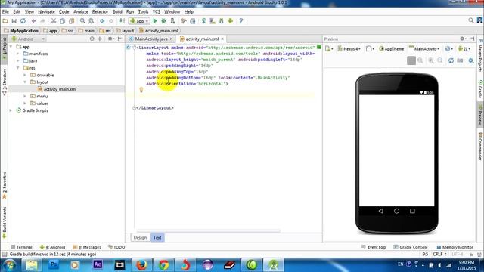
Task: Click the Undo arrow icon
Action: click(34, 21)
